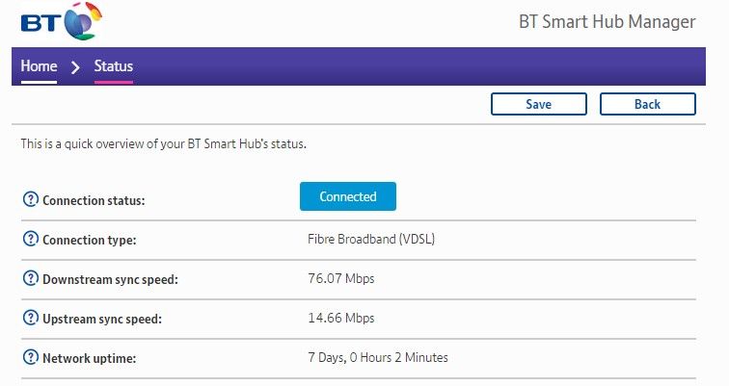The height and width of the screenshot is (386, 729).
Task: Click the blue Connected status button
Action: [347, 196]
